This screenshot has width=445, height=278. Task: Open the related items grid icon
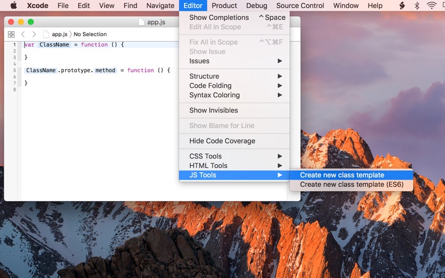coord(11,34)
